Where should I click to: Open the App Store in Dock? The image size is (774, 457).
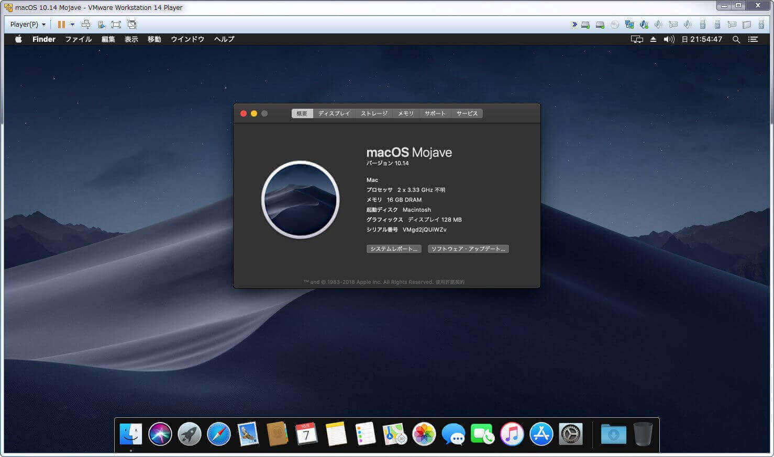(541, 434)
